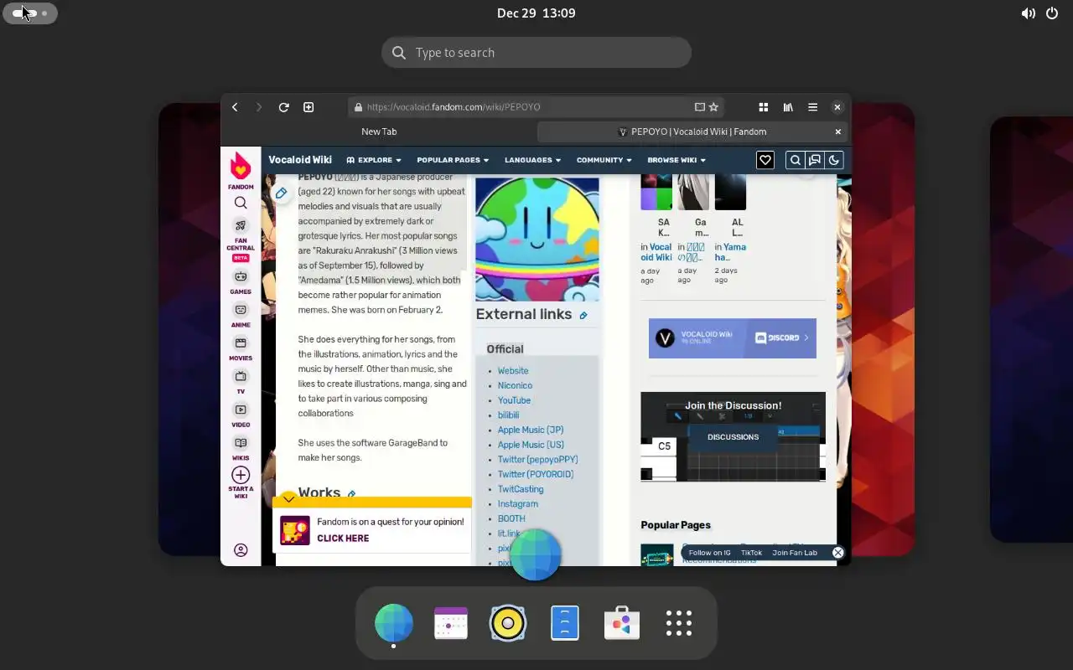Viewport: 1073px width, 670px height.
Task: Open the Apple Music (US) link
Action: (x=531, y=445)
